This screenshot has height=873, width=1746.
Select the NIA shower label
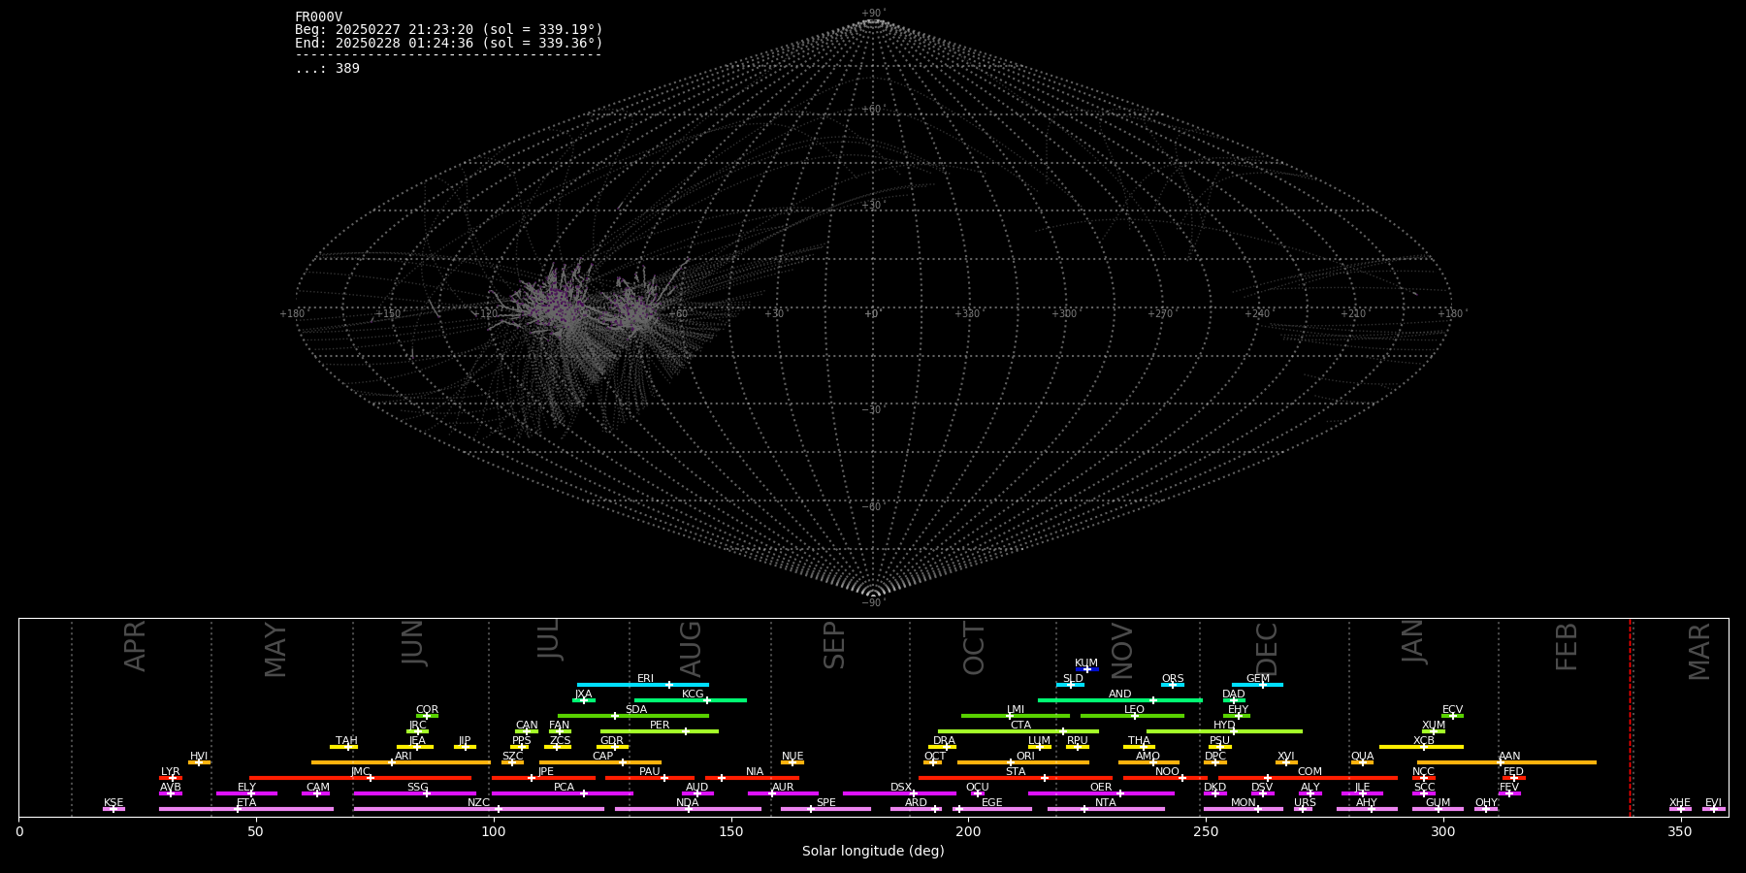(755, 772)
